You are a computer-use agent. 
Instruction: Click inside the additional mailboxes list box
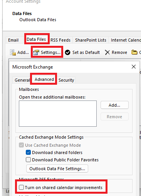coord(58,114)
